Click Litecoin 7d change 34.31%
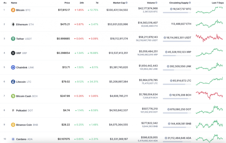Viewport: 226px width, 143px height. coord(93,81)
